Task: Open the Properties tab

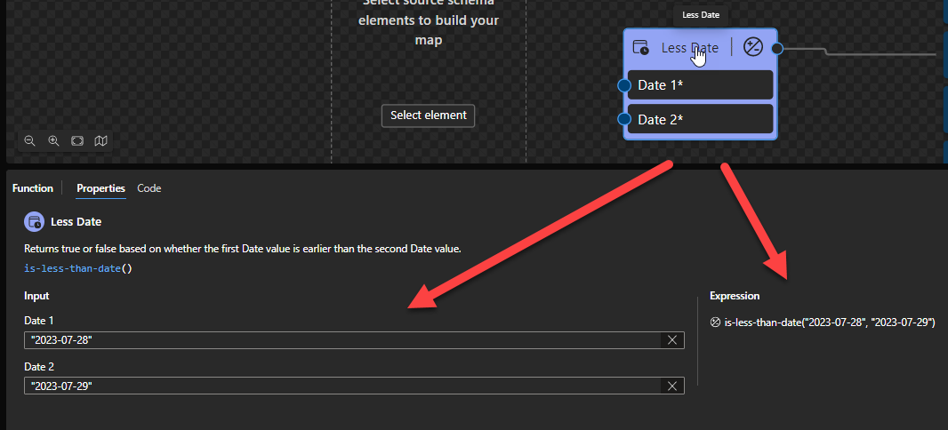Action: [100, 188]
